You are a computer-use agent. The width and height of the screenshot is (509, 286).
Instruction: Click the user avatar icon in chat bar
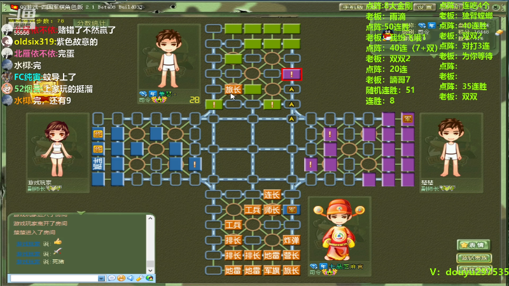click(x=150, y=278)
